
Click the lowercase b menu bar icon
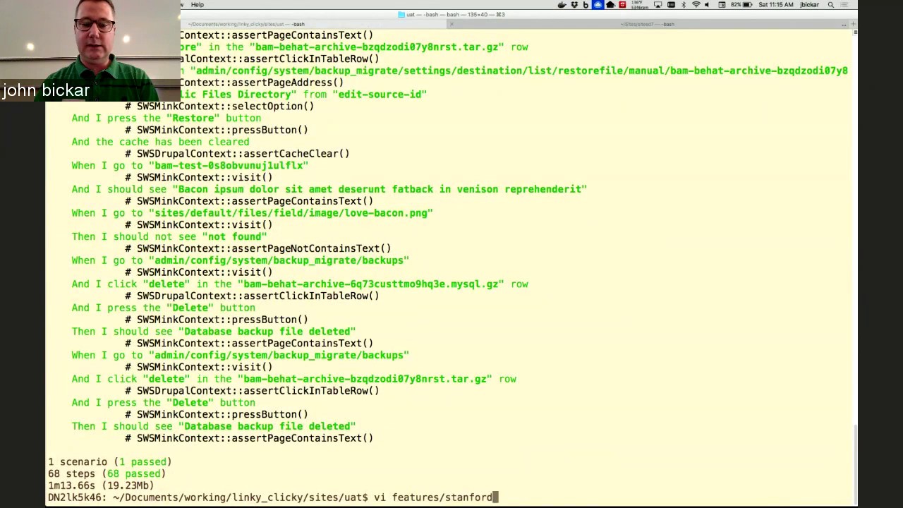586,5
